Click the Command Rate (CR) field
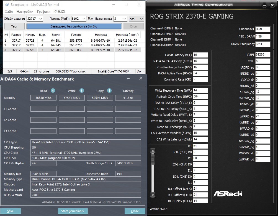The image size is (278, 216). click(200, 79)
